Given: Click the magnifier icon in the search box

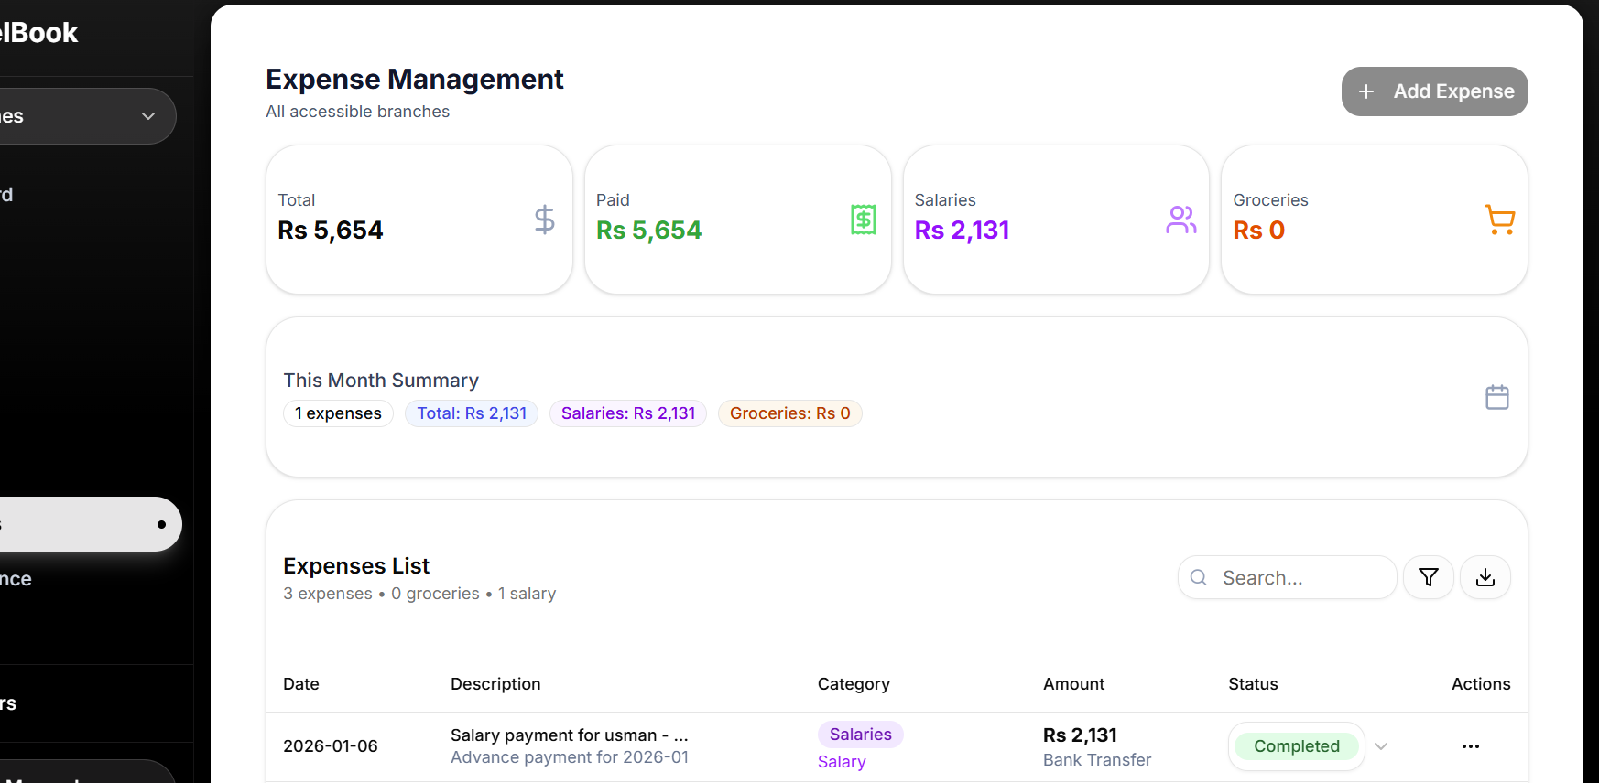Looking at the screenshot, I should 1198,577.
